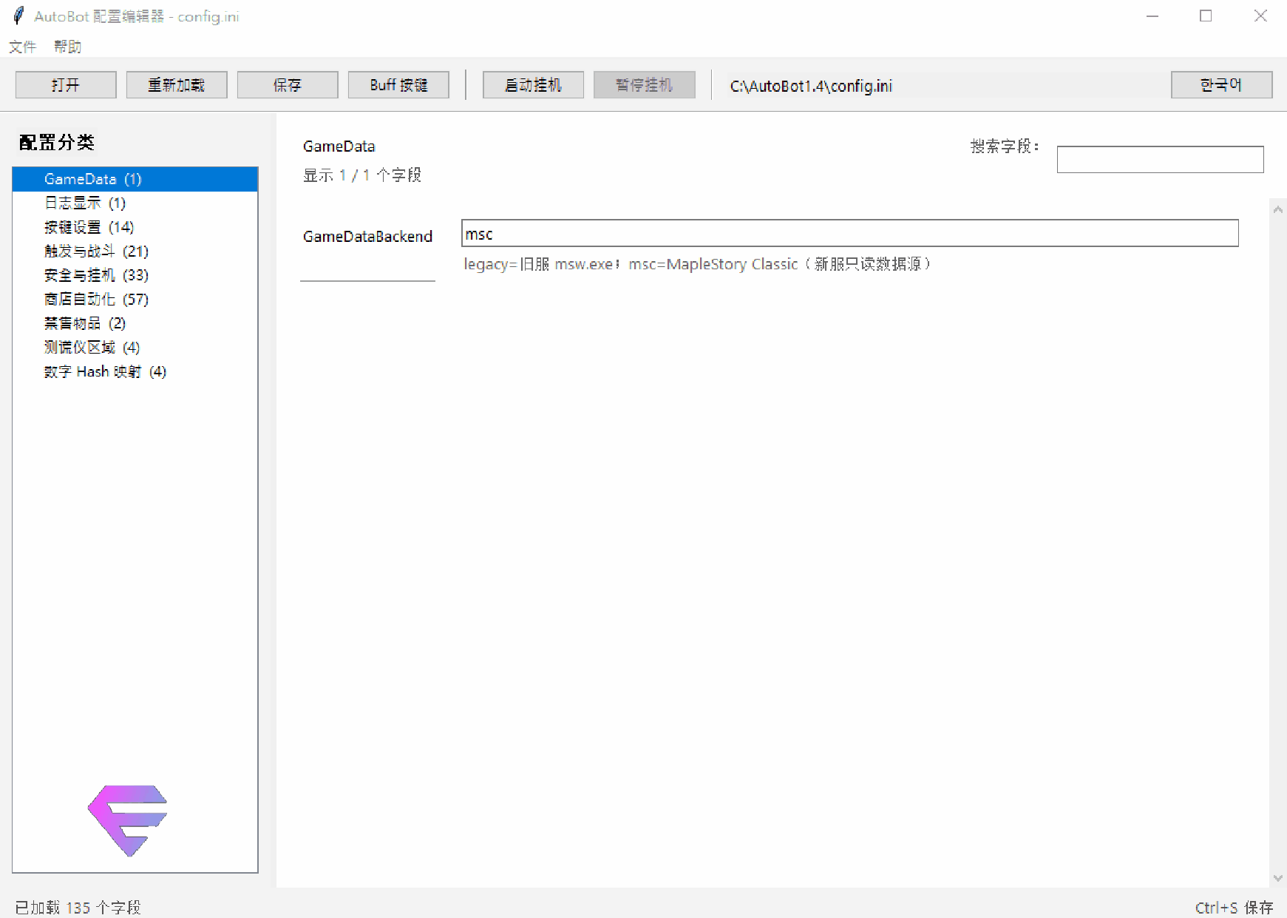
Task: Click the 打开 button
Action: tap(66, 85)
